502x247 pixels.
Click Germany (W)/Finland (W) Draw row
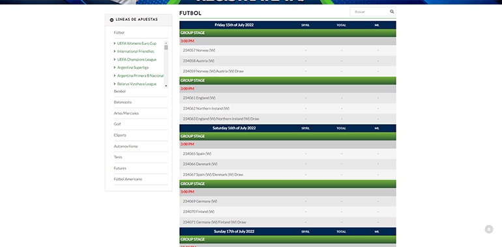[x=288, y=222]
